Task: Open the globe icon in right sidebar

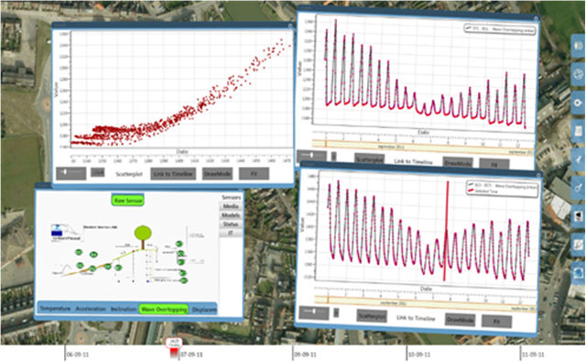Action: click(x=578, y=74)
